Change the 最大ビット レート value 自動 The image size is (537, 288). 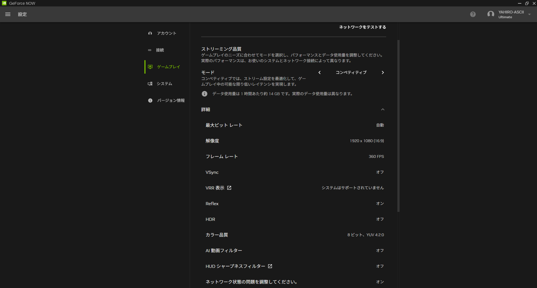coord(380,125)
